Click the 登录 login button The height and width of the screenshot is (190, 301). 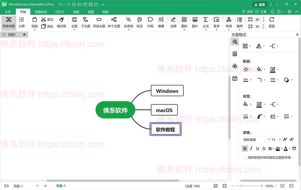[x=260, y=4]
